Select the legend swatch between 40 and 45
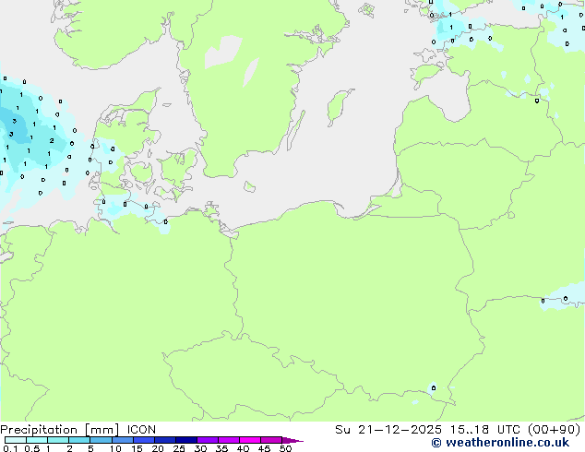Screen dimensions: 585x452 coord(250,440)
